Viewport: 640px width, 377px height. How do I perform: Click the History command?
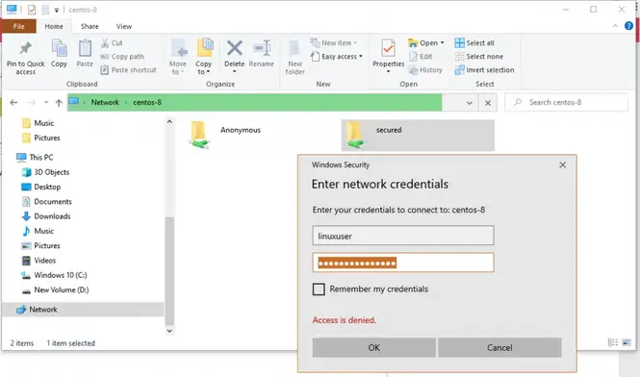425,70
